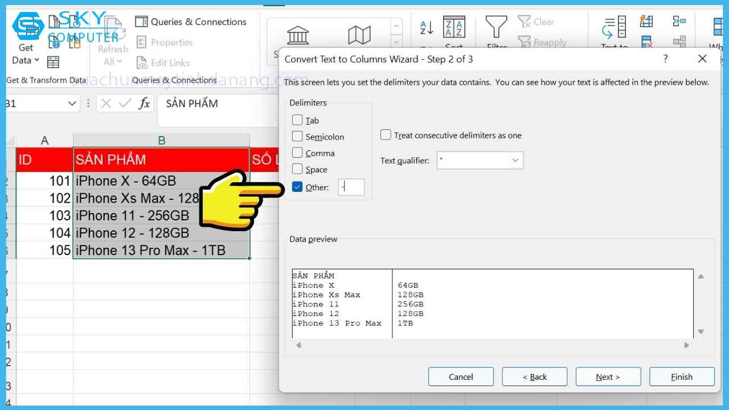
Task: Click the cell containing 105
Action: [44, 250]
